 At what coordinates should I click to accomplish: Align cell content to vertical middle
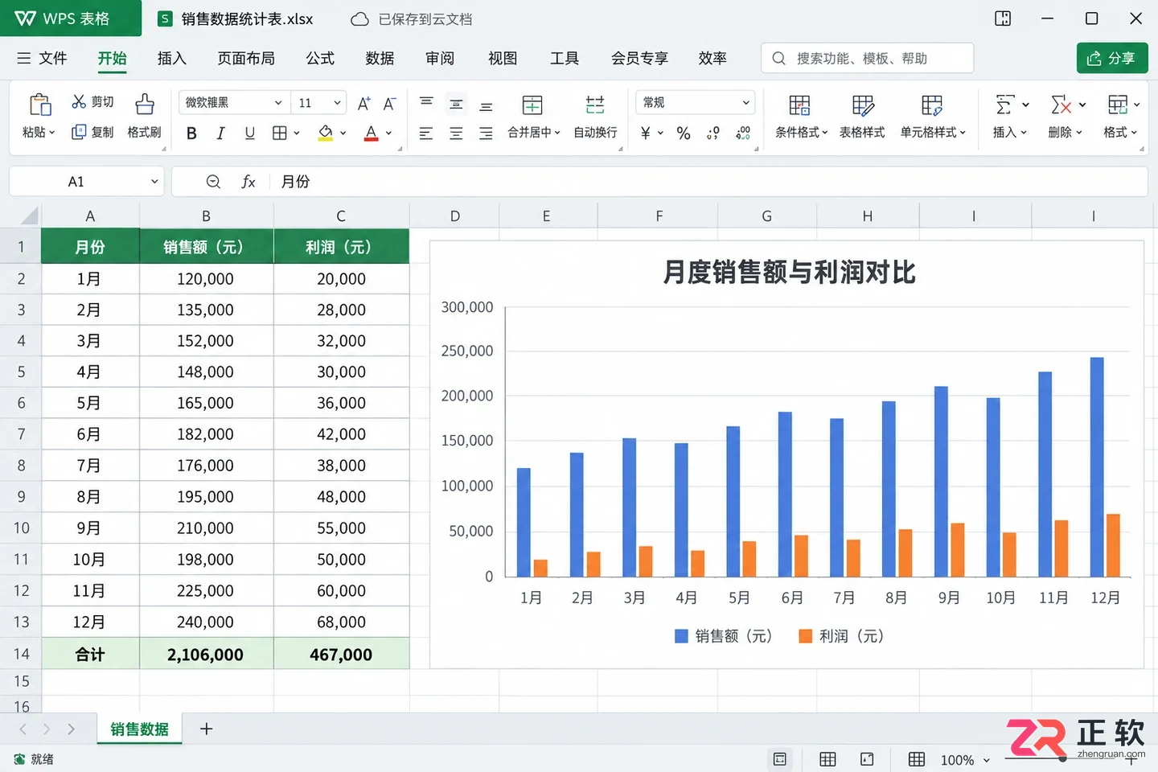(456, 104)
